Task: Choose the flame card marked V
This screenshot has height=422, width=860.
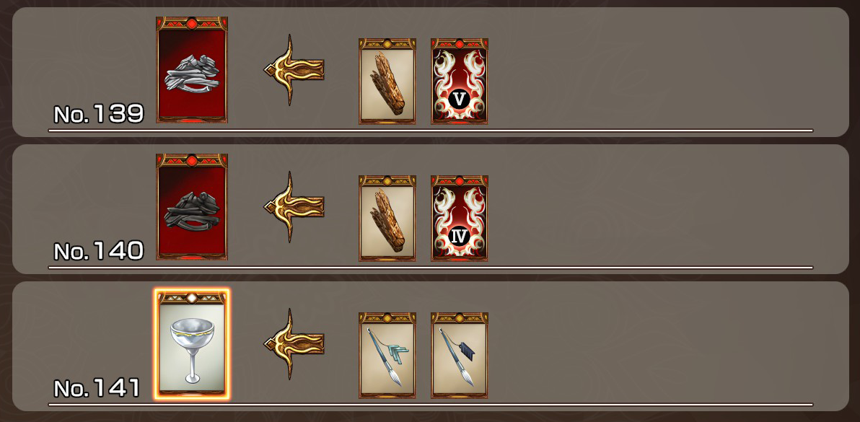Action: pos(460,81)
